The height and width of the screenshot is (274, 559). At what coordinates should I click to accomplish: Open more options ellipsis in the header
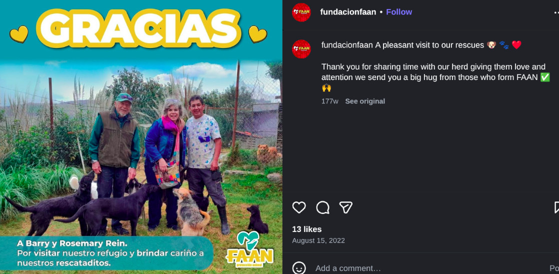pos(556,12)
